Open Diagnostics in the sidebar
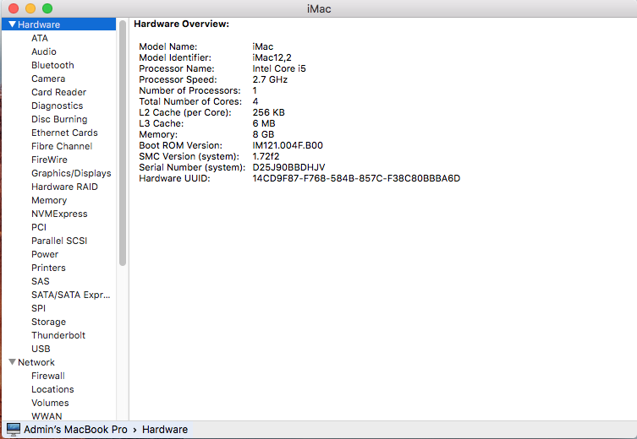 tap(58, 106)
